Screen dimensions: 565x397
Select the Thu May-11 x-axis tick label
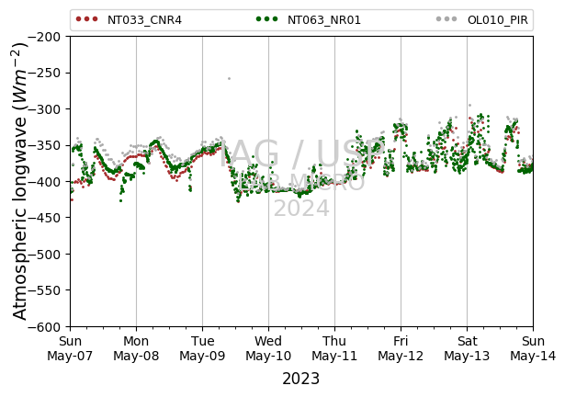coord(334,348)
